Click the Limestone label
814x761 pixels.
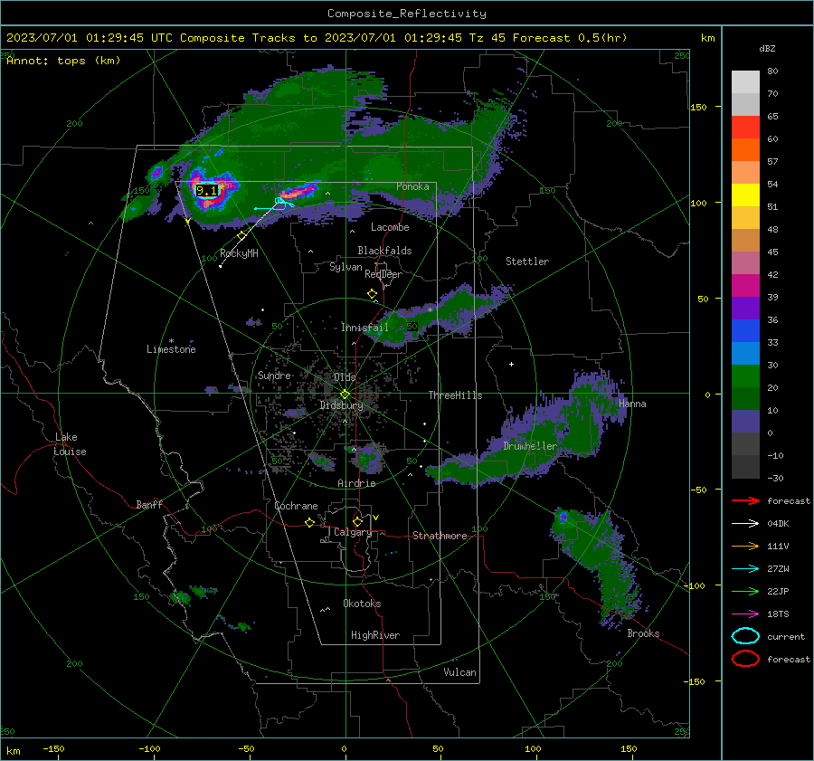pos(171,349)
